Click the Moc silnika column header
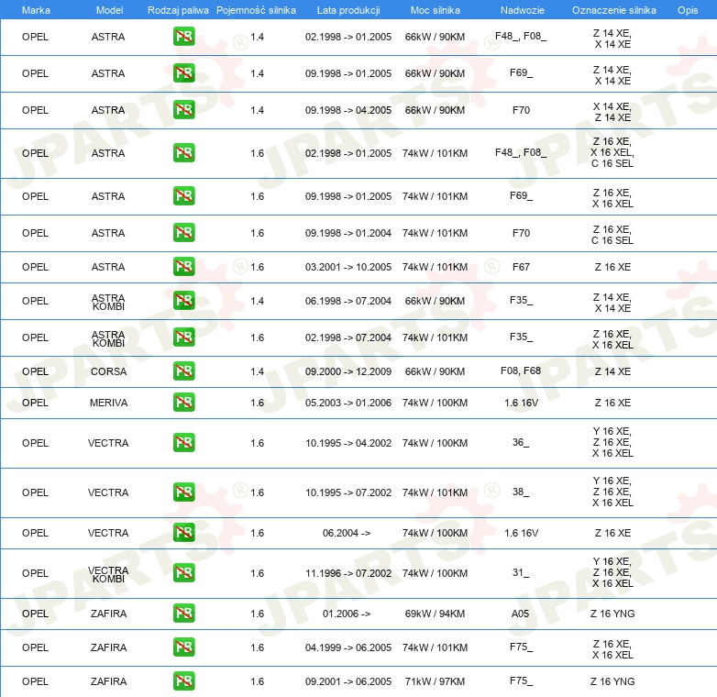This screenshot has height=697, width=717. pos(435,10)
